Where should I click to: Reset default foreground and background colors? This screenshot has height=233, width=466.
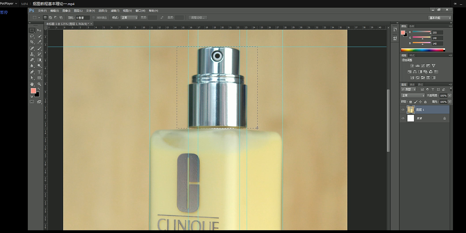pos(31,96)
